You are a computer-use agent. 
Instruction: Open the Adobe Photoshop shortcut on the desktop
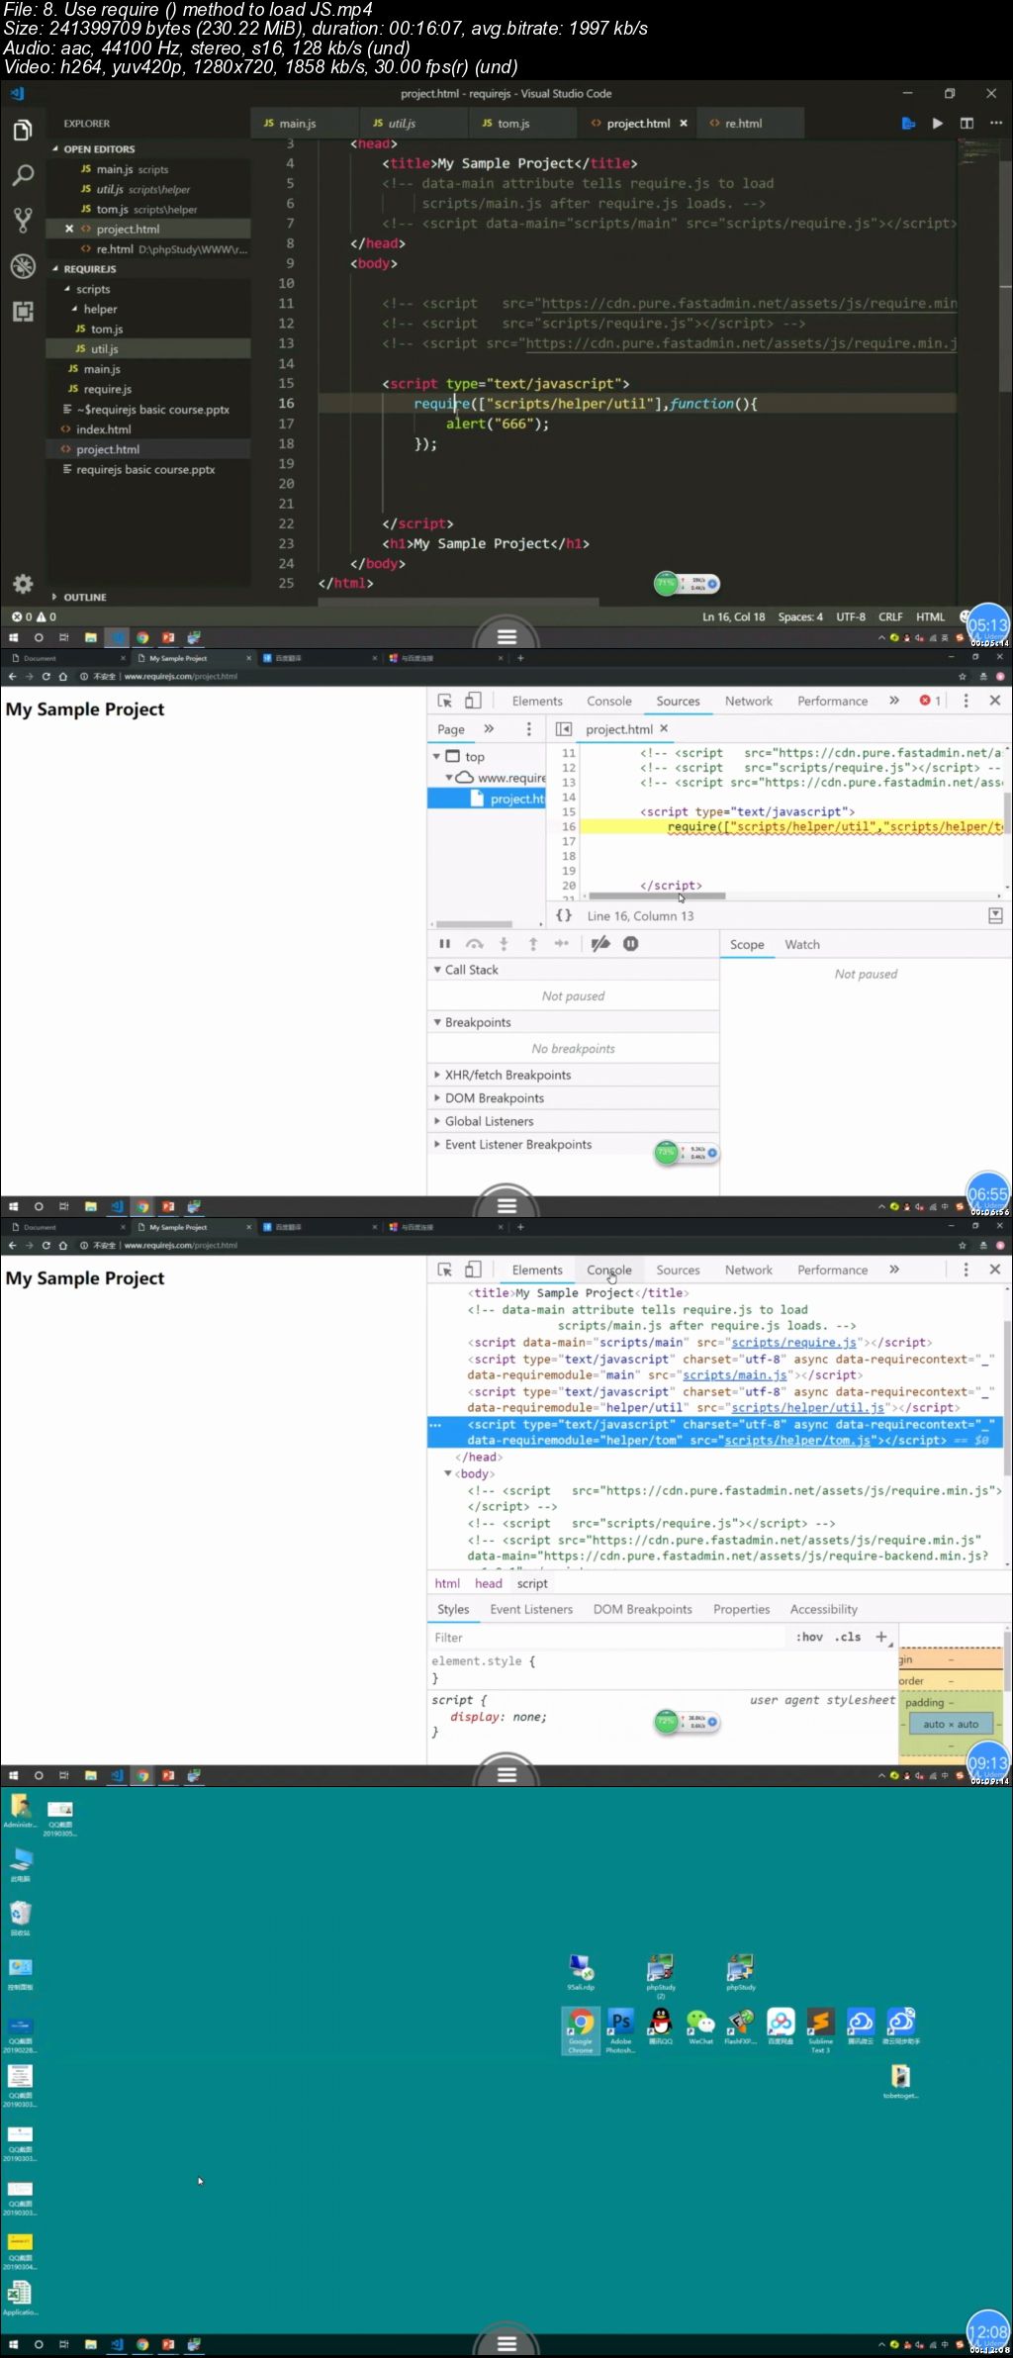pos(620,2029)
